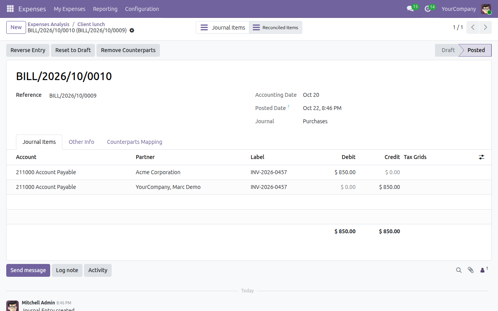Open the activities clock icon

(x=428, y=9)
